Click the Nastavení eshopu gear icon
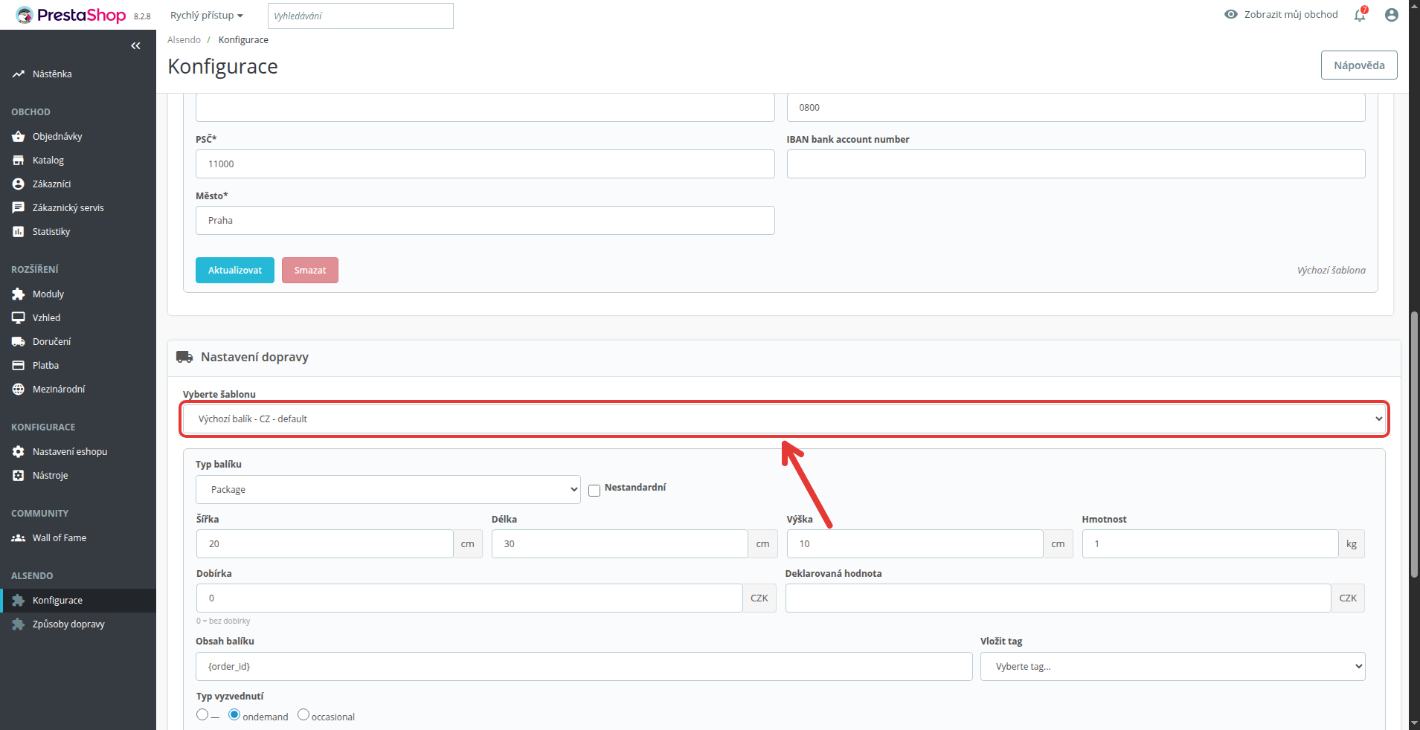1420x730 pixels. [x=18, y=452]
